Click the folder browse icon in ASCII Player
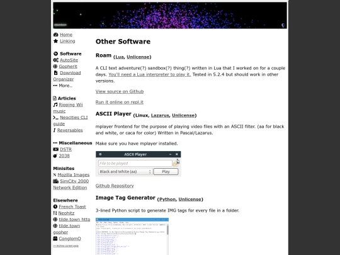The image size is (340, 255). point(175,163)
